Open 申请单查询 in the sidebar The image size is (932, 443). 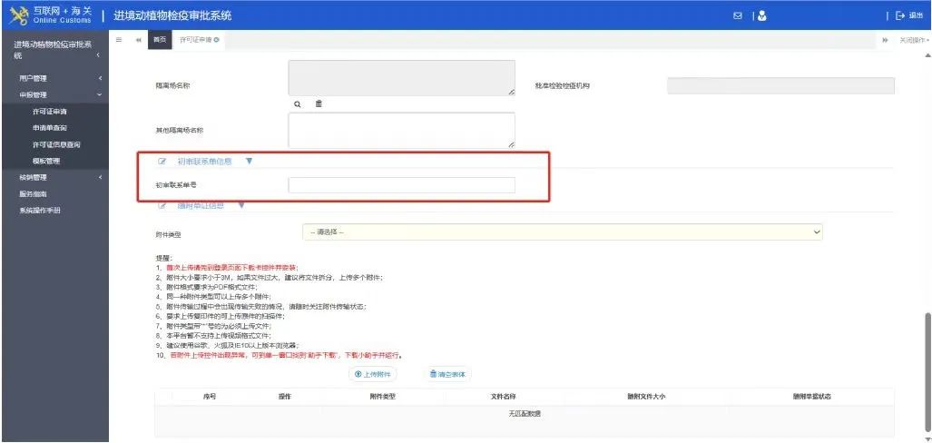click(50, 128)
